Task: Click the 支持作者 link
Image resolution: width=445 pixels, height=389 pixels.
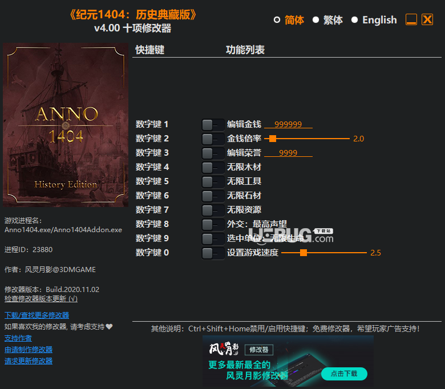Action: [18, 338]
